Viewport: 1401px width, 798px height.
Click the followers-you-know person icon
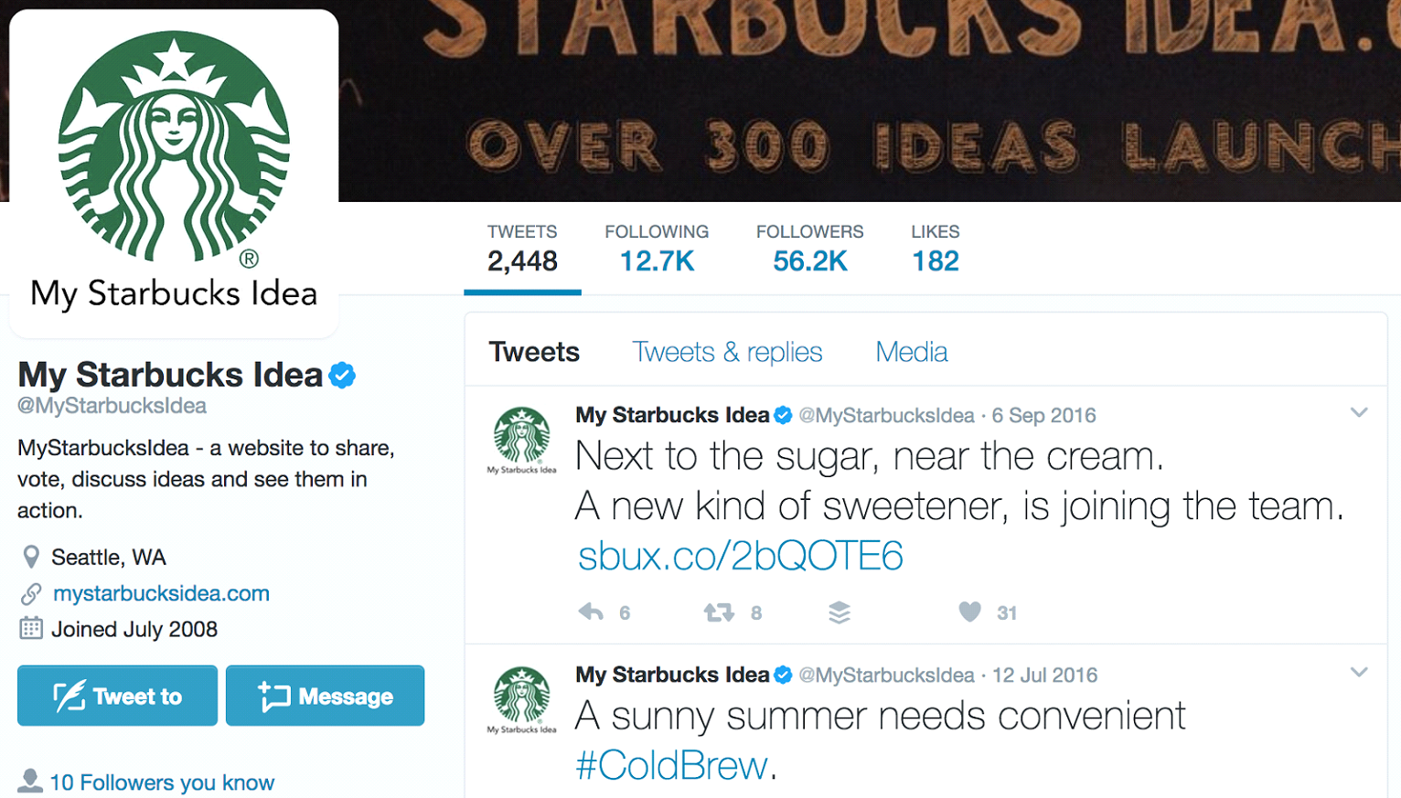30,782
